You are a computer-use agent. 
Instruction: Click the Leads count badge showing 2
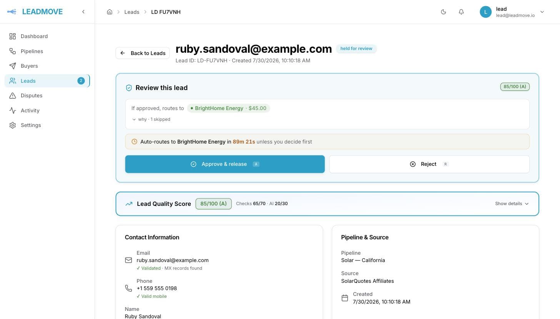(81, 81)
